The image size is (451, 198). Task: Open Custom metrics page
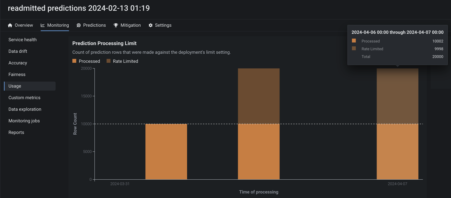pos(25,98)
